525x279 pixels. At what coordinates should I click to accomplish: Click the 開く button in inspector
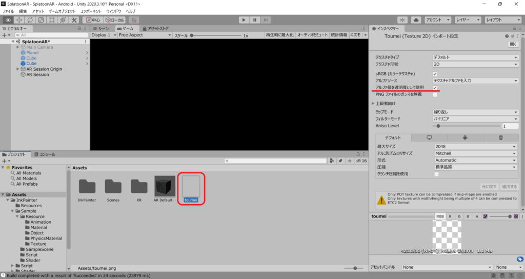(513, 45)
